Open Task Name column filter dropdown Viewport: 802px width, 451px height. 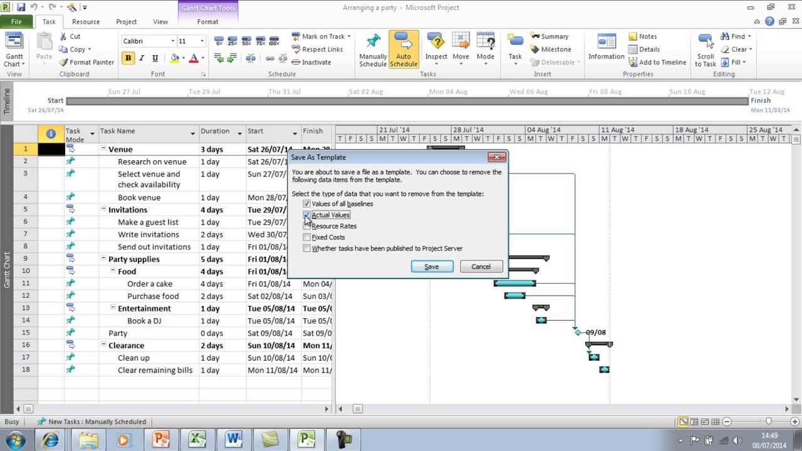click(193, 133)
